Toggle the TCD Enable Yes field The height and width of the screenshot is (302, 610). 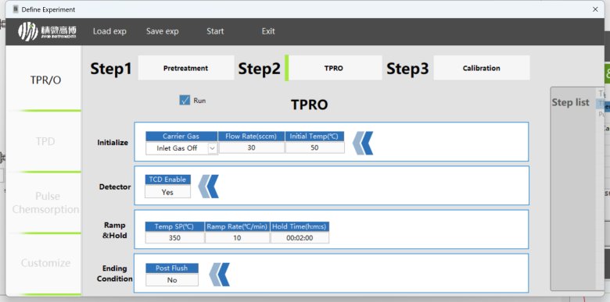[x=167, y=192]
